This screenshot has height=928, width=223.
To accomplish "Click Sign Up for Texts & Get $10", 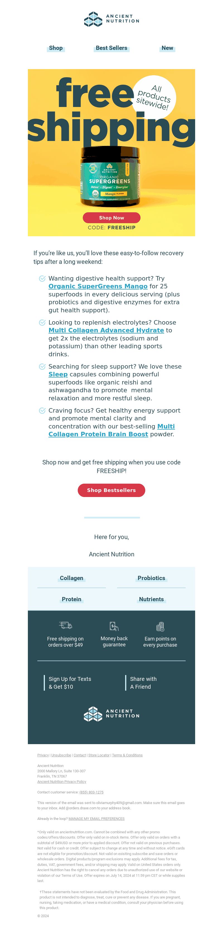I will pyautogui.click(x=70, y=683).
